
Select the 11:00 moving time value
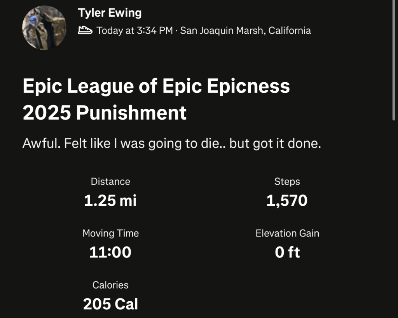pyautogui.click(x=110, y=253)
